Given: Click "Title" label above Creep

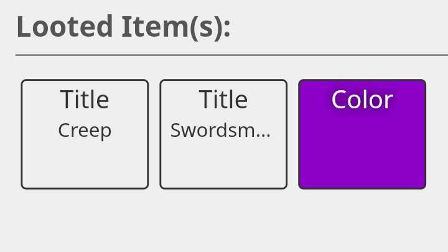Looking at the screenshot, I should pos(85,100).
